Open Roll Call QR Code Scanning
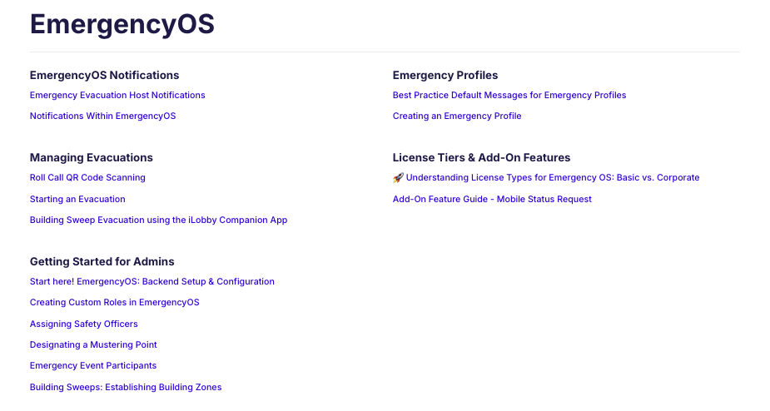This screenshot has height=411, width=770. point(87,178)
